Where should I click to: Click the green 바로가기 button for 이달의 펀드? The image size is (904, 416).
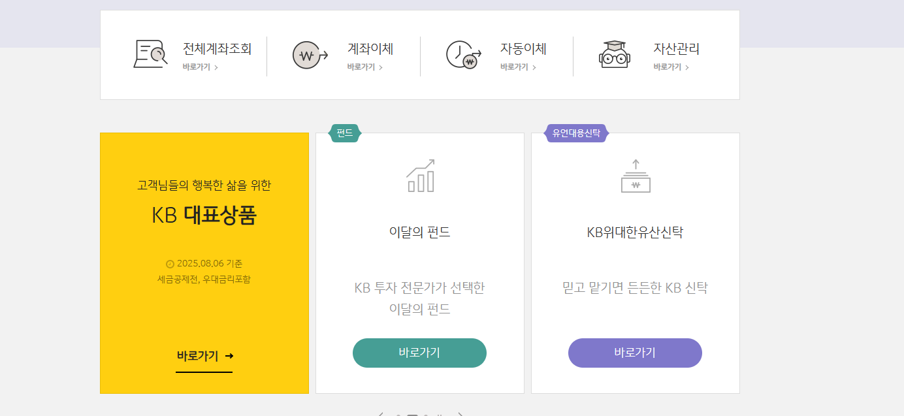(419, 353)
